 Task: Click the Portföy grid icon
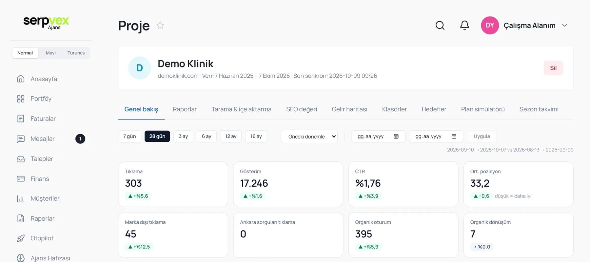pyautogui.click(x=21, y=99)
